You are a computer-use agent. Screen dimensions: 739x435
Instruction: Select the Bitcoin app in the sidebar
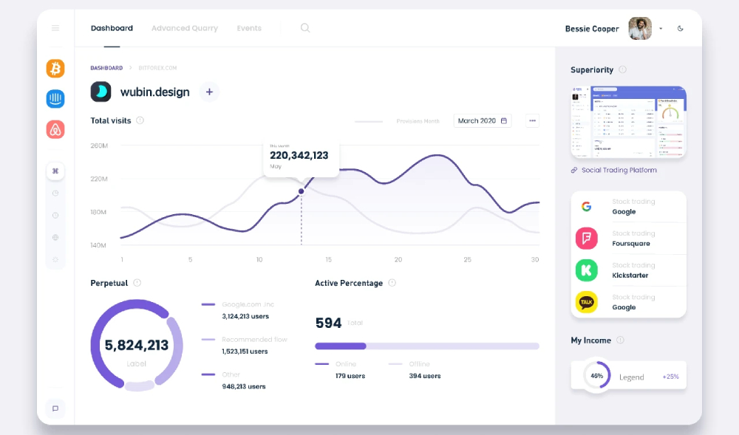pos(55,68)
